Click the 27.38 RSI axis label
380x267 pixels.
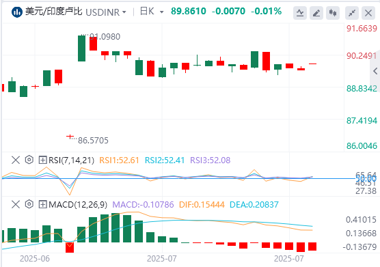366,191
